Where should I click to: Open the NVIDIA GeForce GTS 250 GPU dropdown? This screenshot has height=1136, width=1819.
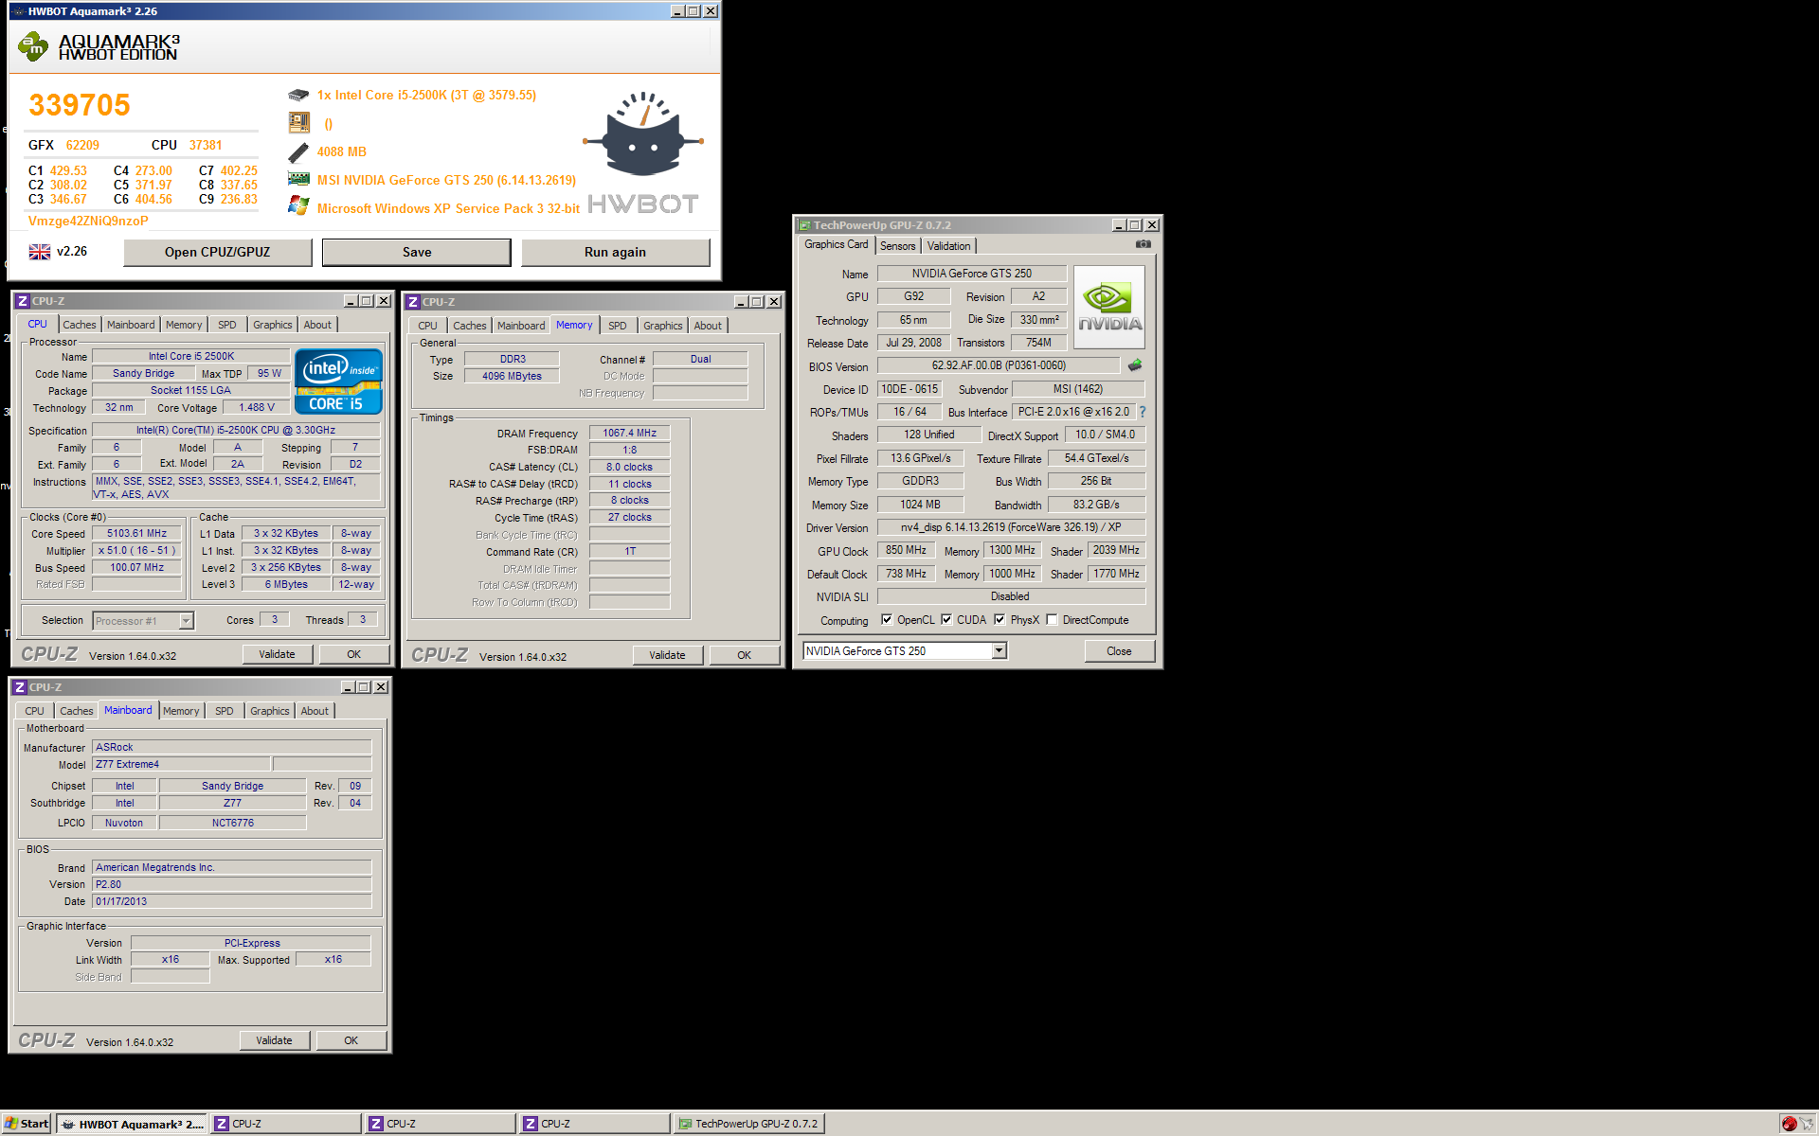point(1000,651)
